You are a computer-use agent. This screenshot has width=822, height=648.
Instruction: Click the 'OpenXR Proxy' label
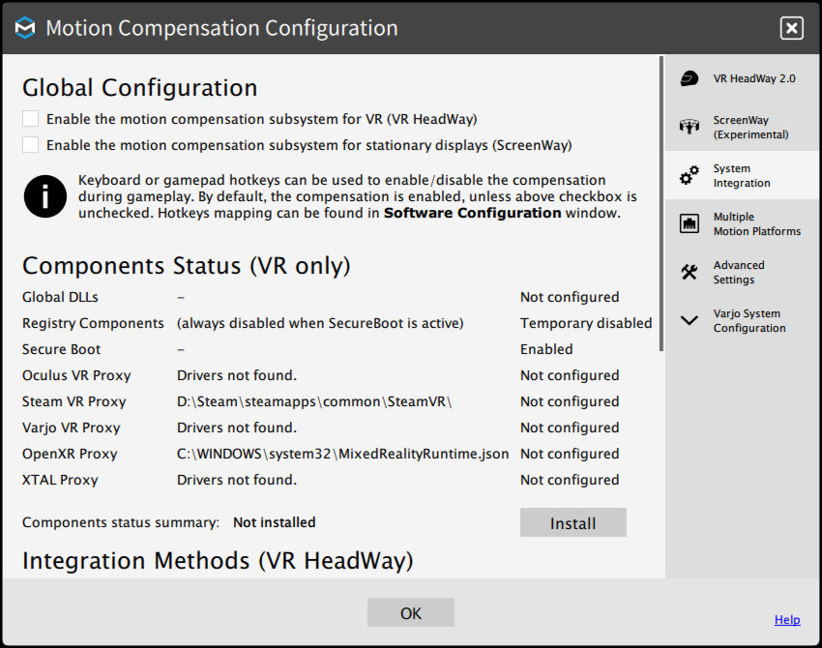[x=70, y=454]
